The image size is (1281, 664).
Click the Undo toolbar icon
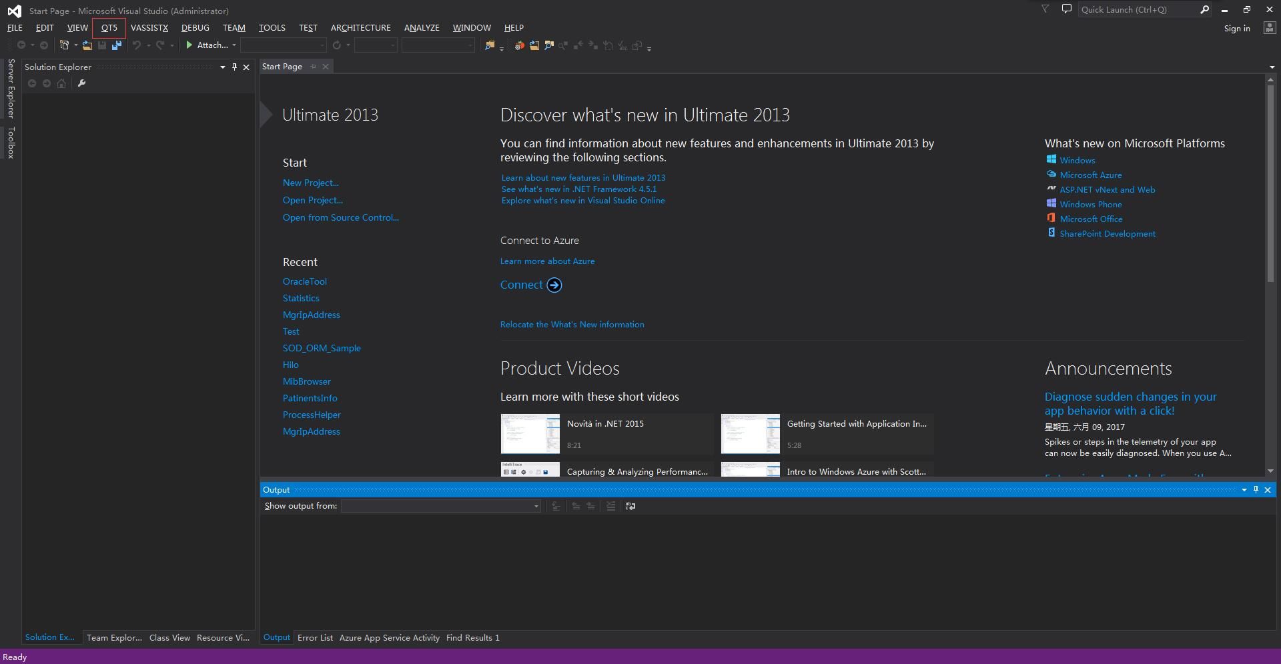[137, 45]
